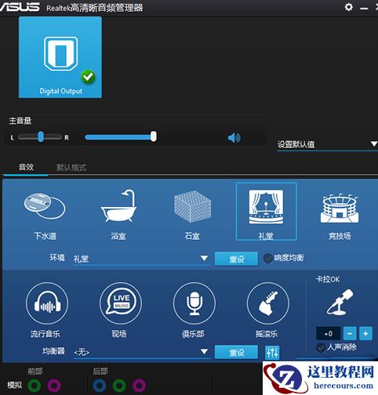Increase karaoke key with plus button

pyautogui.click(x=365, y=333)
